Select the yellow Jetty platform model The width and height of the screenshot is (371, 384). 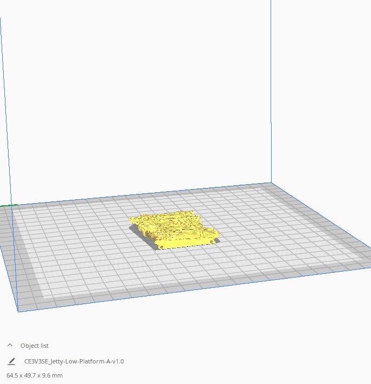[x=174, y=230]
